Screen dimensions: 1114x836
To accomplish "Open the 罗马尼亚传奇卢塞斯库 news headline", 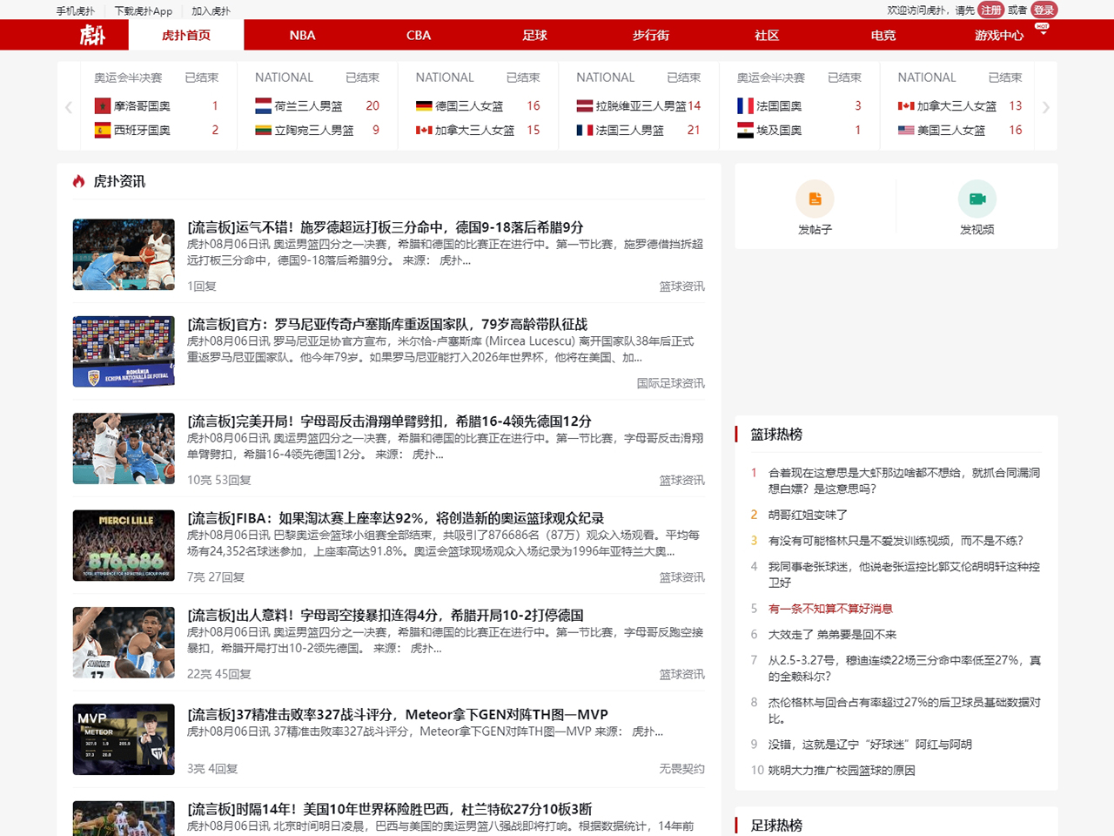I will coord(387,324).
